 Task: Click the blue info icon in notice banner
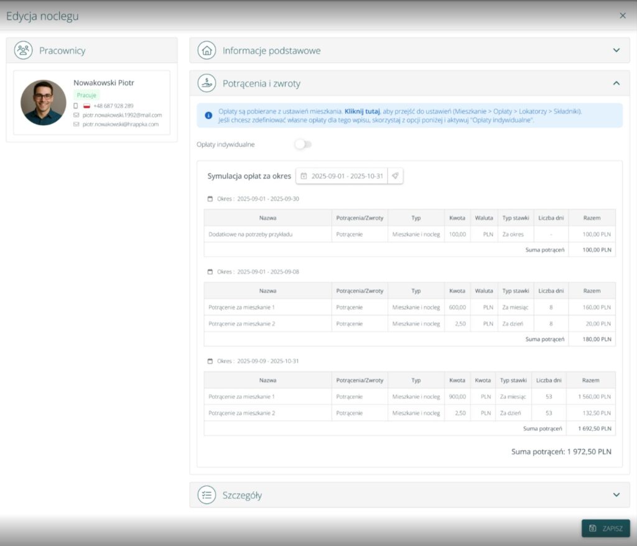208,115
